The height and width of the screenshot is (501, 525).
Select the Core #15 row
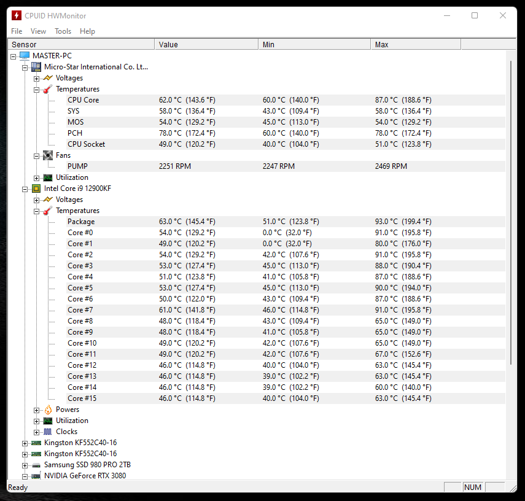pyautogui.click(x=286, y=398)
